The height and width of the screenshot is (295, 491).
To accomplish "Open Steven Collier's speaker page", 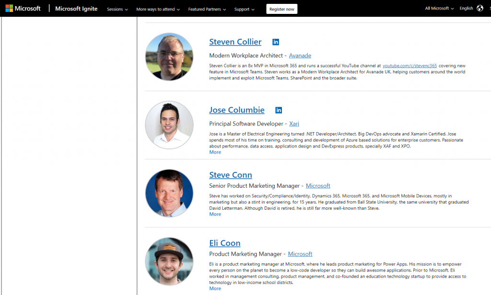I will [x=235, y=42].
